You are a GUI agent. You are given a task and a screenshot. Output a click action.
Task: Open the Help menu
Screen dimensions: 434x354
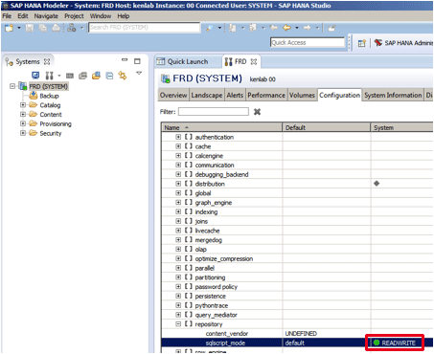[x=124, y=16]
